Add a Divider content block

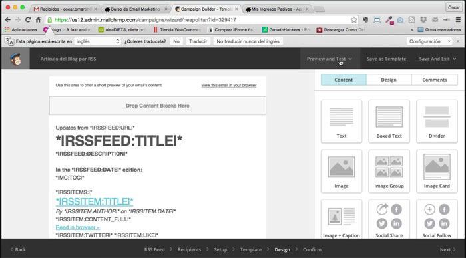coord(437,121)
